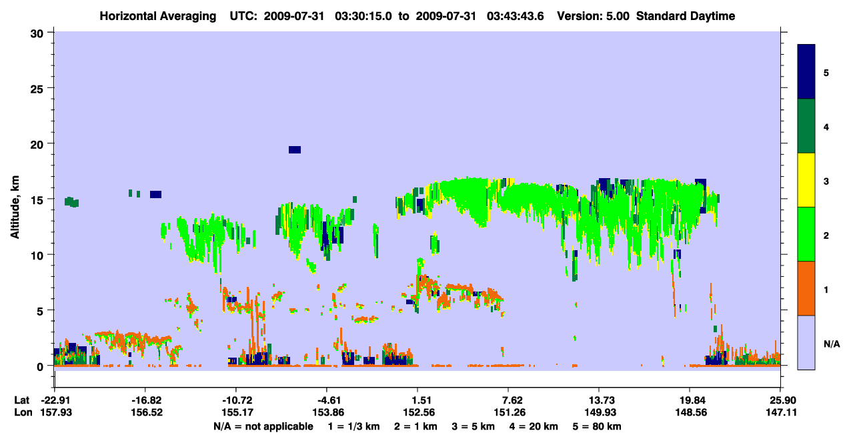Click the 'N/A = not applicable' legend text
867x445 pixels.
[x=263, y=426]
